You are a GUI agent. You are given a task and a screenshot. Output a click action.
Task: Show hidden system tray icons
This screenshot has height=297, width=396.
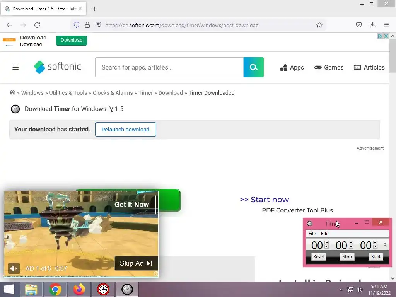click(341, 290)
